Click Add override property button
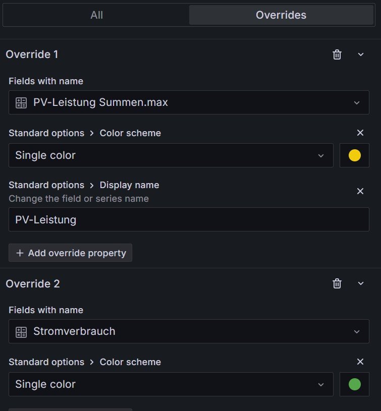 click(x=71, y=253)
